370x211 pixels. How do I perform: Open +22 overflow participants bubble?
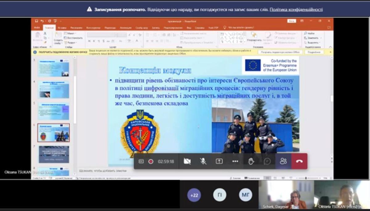(x=194, y=195)
